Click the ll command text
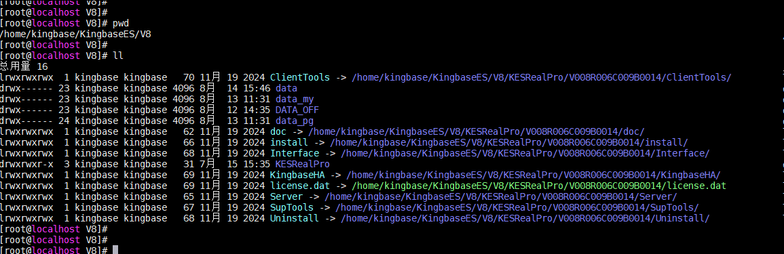 (118, 56)
